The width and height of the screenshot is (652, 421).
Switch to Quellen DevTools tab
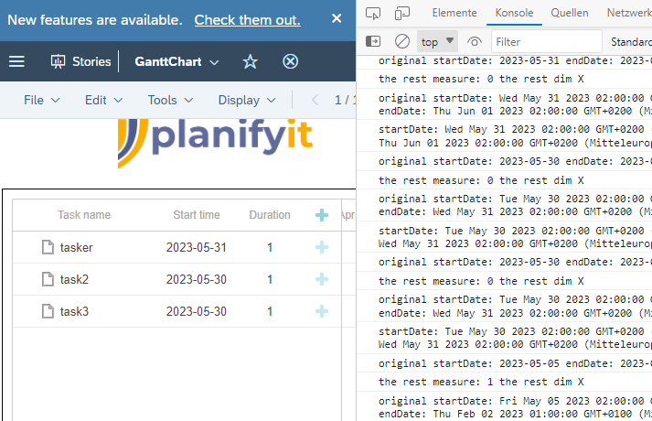[570, 13]
